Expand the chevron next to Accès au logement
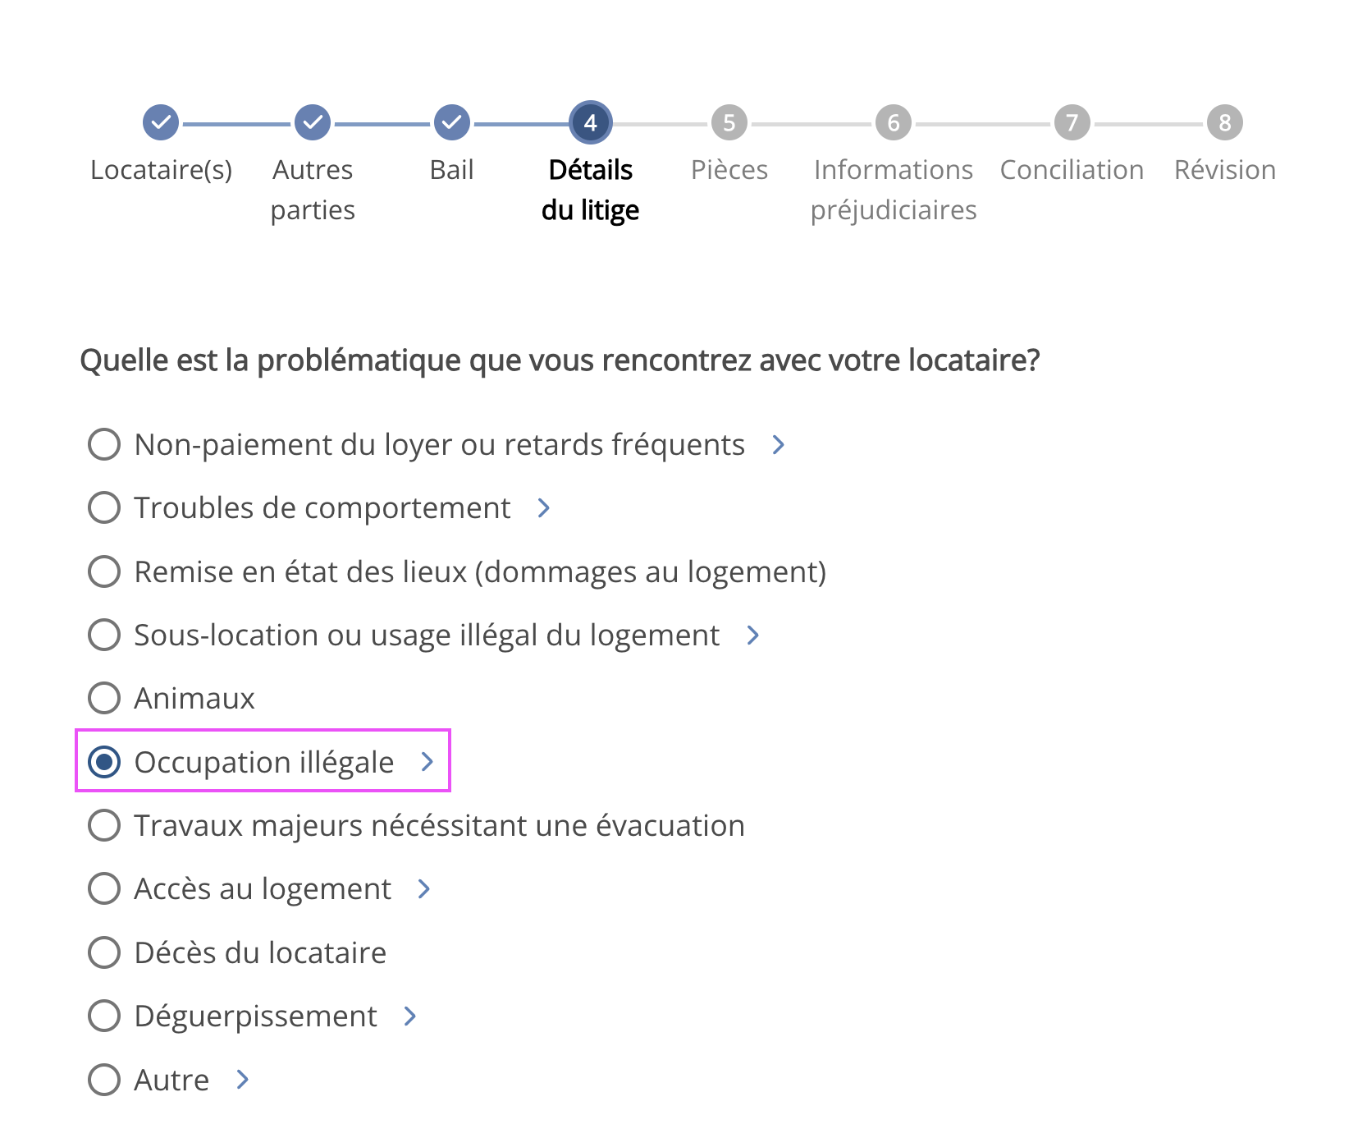 pos(424,889)
